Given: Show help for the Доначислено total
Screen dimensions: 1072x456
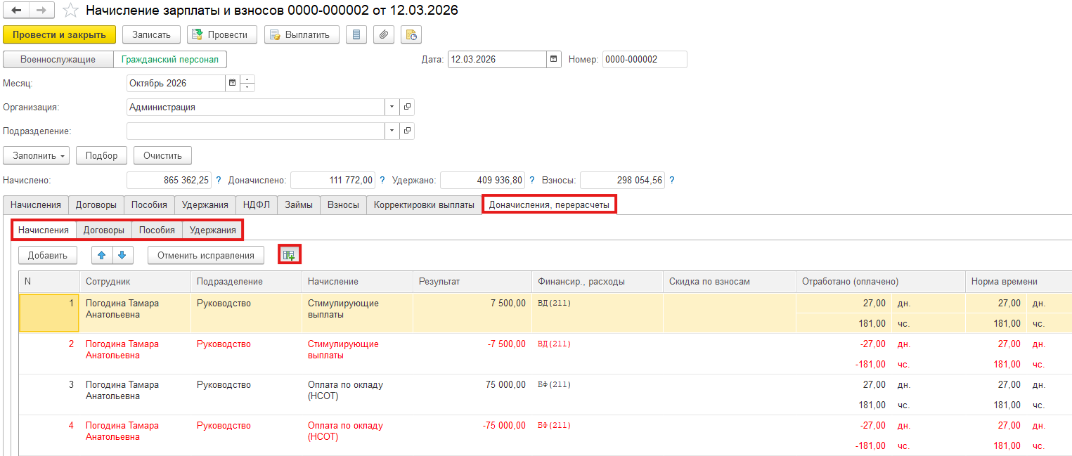Looking at the screenshot, I should click(x=382, y=181).
